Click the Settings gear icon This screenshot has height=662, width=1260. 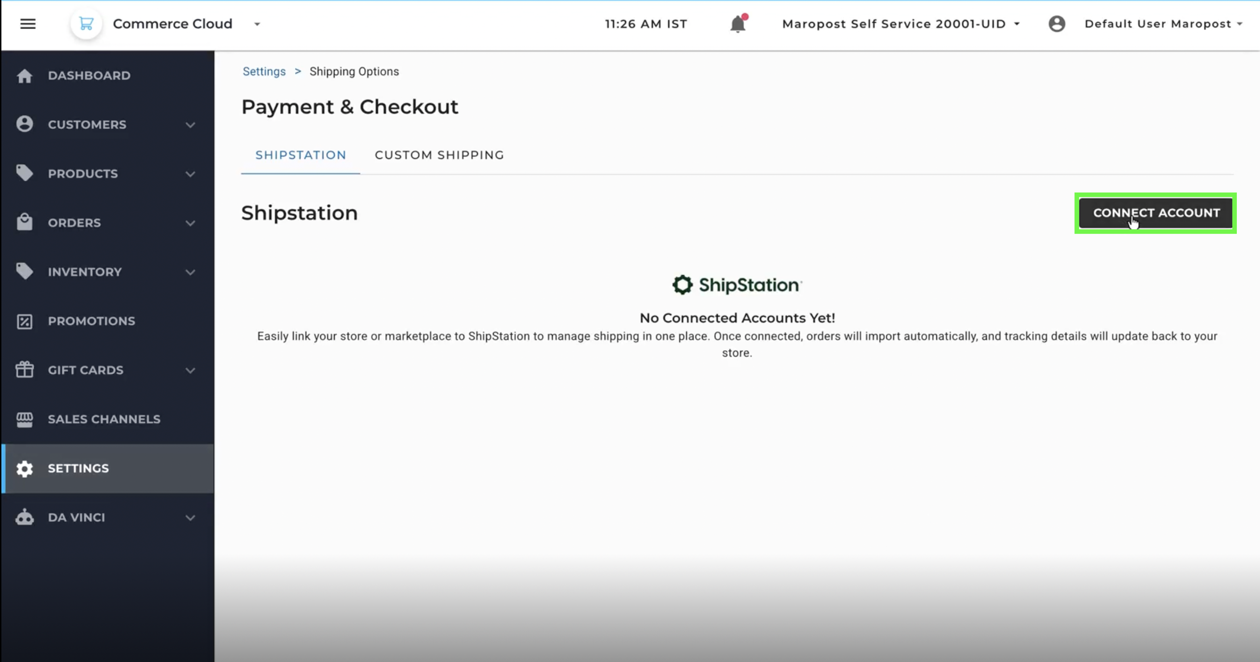[x=24, y=469]
